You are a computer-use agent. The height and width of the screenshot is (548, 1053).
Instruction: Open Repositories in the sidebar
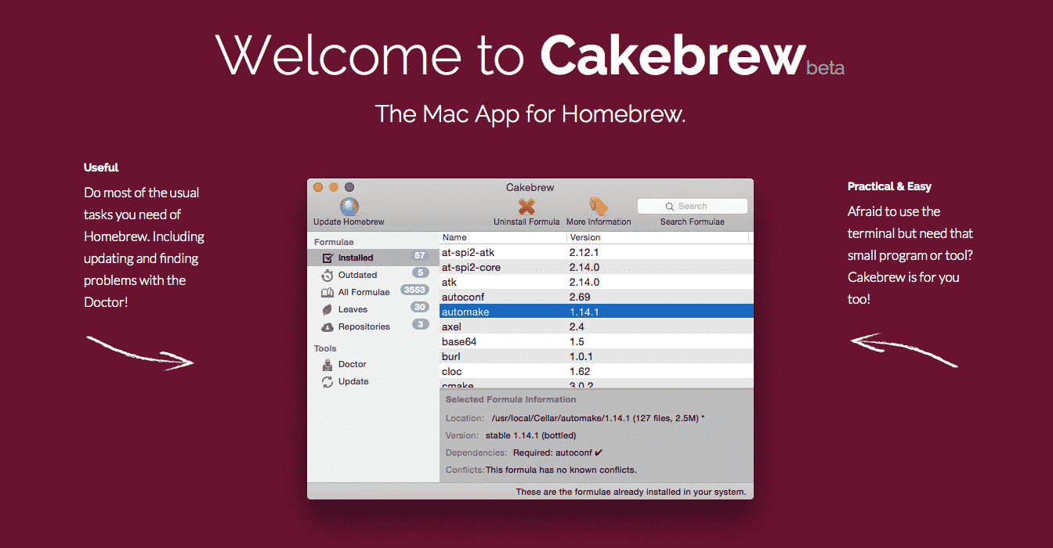pyautogui.click(x=373, y=326)
